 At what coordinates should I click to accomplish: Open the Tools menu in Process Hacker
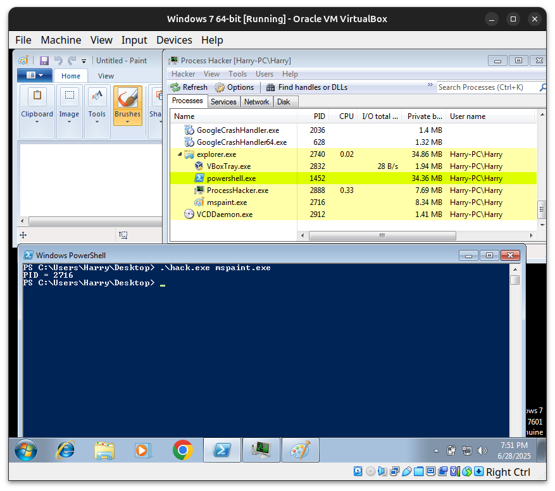(x=237, y=74)
